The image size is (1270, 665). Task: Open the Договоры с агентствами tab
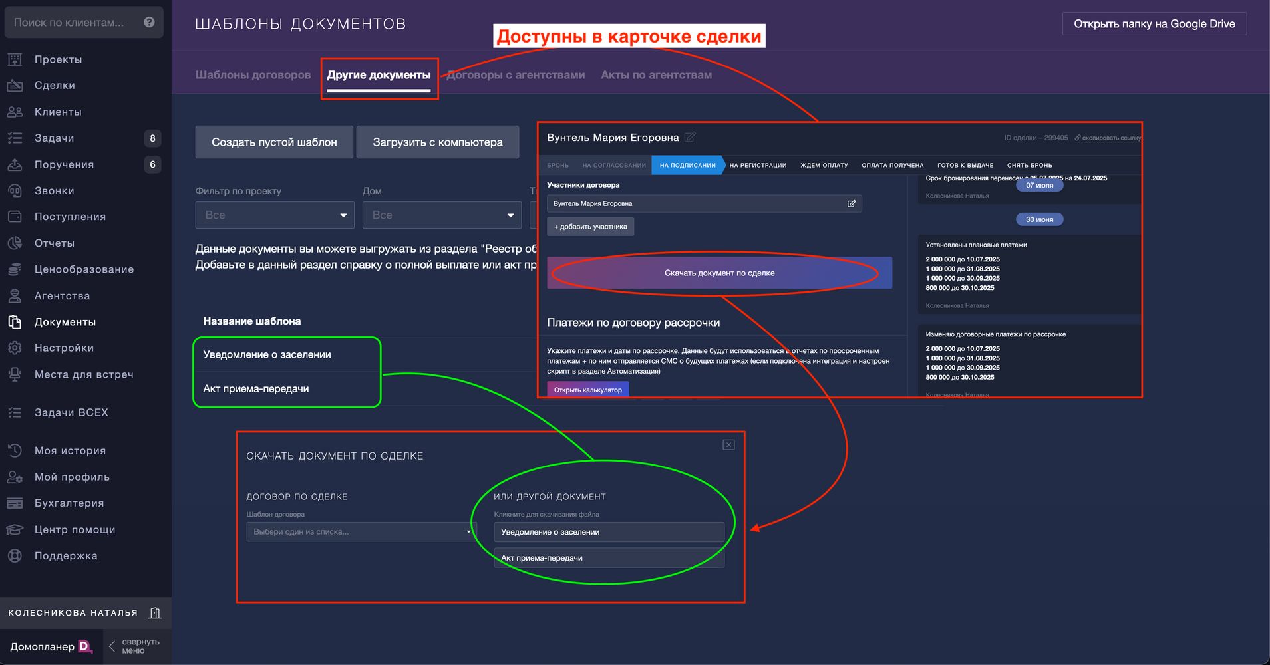516,75
